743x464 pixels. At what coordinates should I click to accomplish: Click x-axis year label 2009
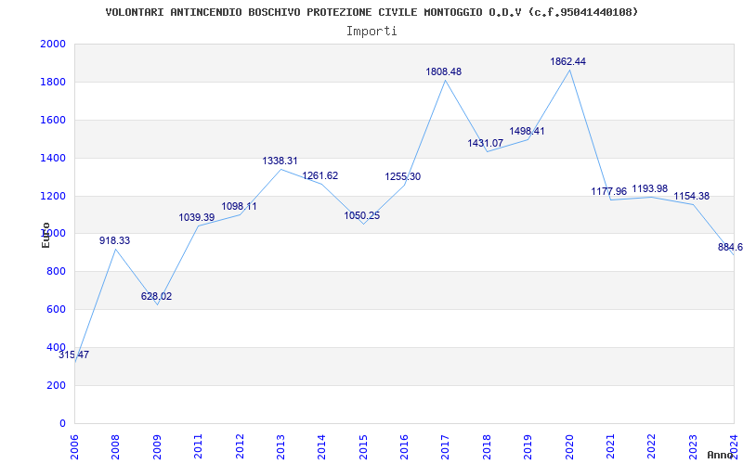(x=157, y=446)
